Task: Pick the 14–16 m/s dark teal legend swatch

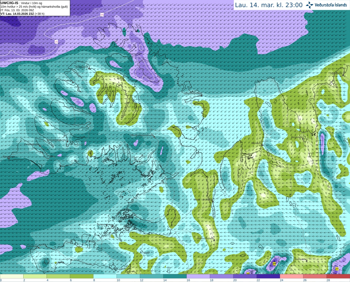Action: [175, 276]
